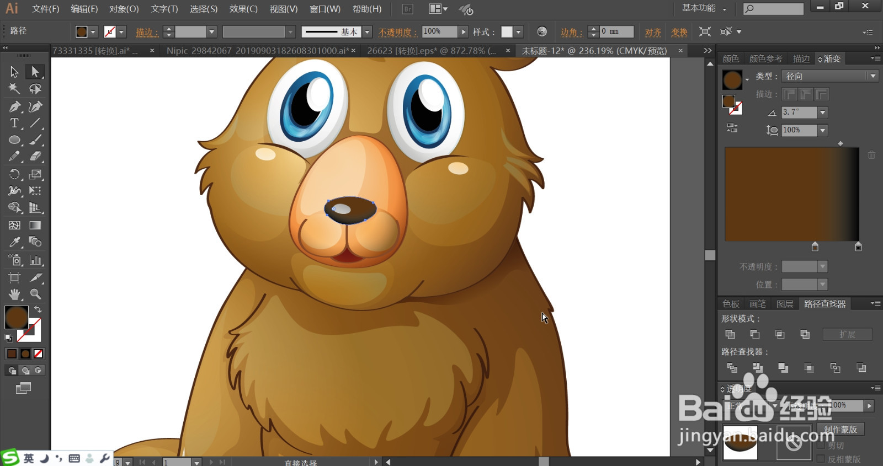
Task: Open gradient type (径向) dropdown
Action: click(873, 76)
